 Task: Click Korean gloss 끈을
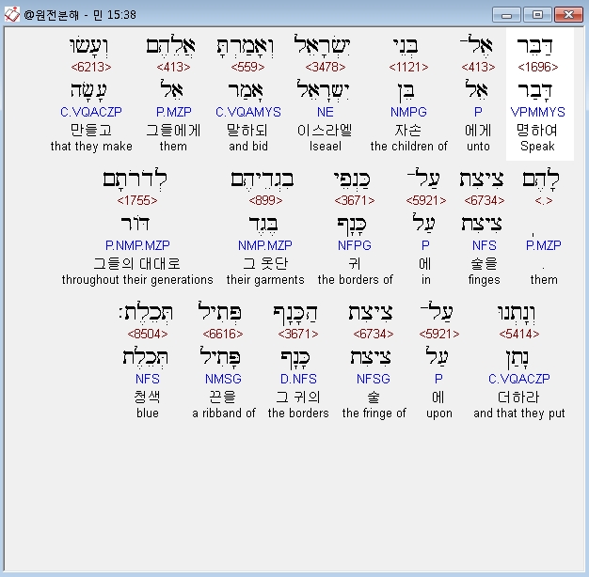(x=222, y=397)
